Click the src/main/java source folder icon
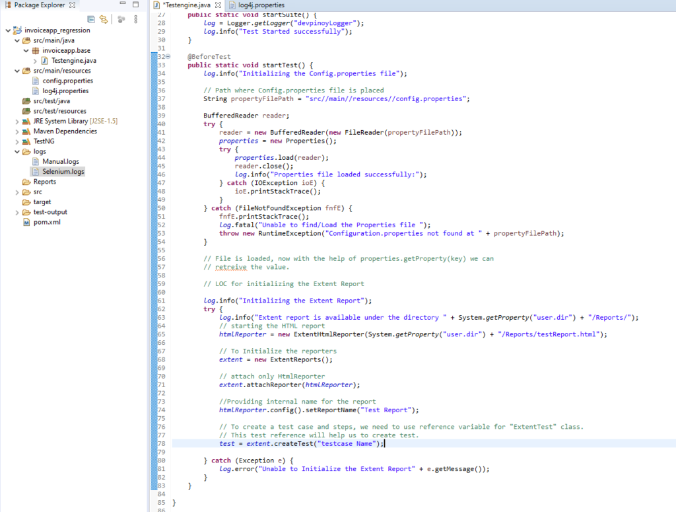The height and width of the screenshot is (512, 676). point(26,40)
